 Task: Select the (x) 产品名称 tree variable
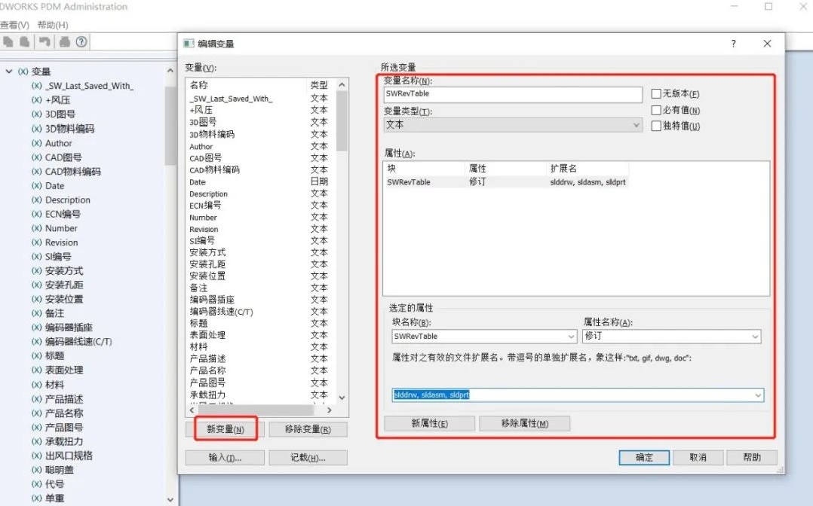coord(57,413)
